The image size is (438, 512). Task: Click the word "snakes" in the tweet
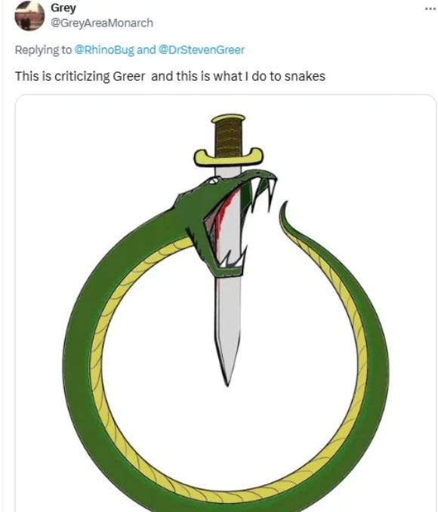(305, 76)
